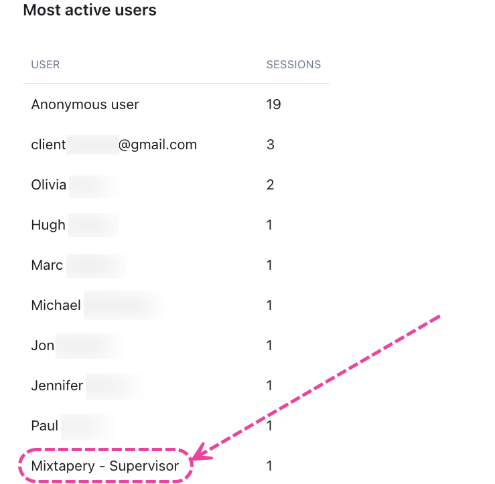Click the Most active users heading

click(x=90, y=10)
